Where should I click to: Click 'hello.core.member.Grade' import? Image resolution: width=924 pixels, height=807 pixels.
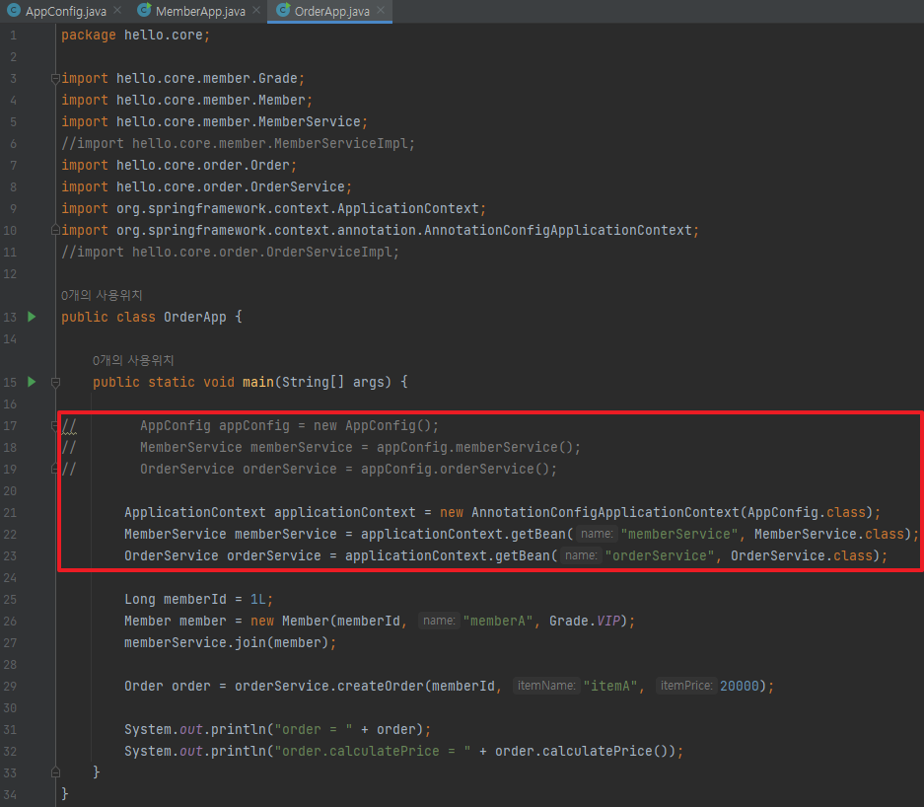click(x=206, y=78)
